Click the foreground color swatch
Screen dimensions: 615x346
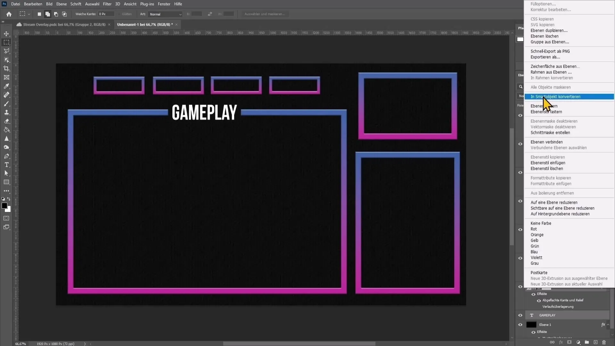tap(4, 205)
